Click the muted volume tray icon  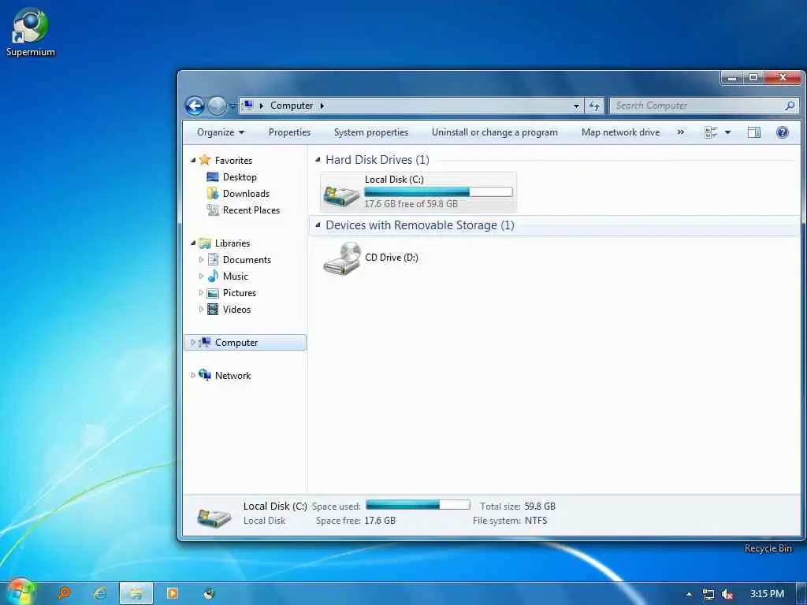point(727,594)
